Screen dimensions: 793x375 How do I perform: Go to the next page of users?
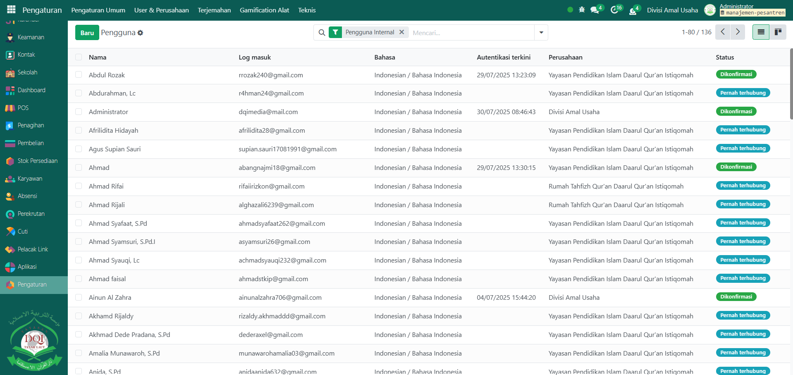click(x=738, y=32)
